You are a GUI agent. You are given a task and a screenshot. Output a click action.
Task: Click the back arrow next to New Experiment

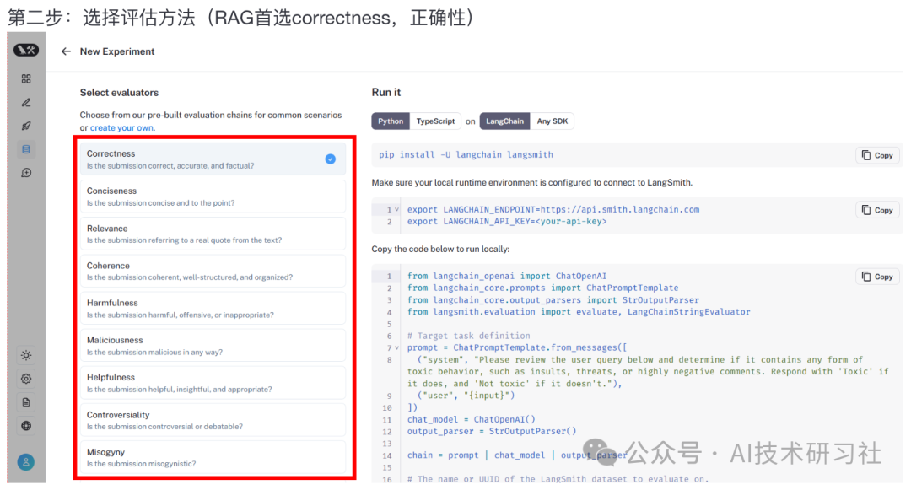(66, 51)
